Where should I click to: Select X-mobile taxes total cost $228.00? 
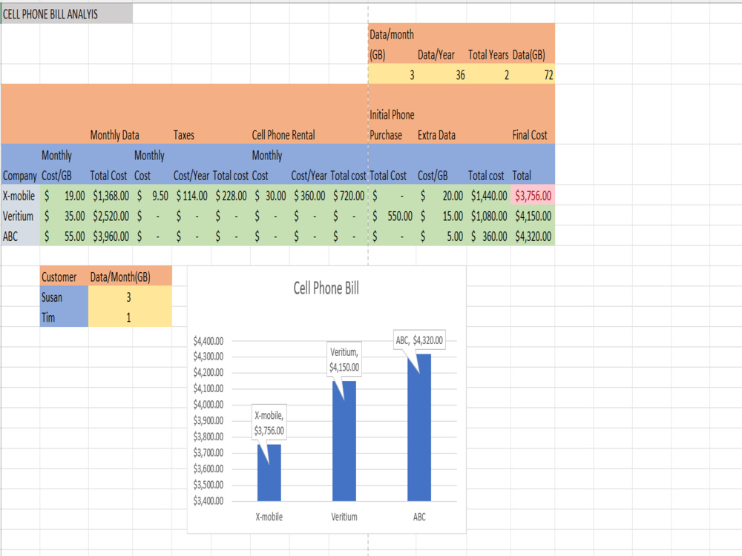pos(231,195)
